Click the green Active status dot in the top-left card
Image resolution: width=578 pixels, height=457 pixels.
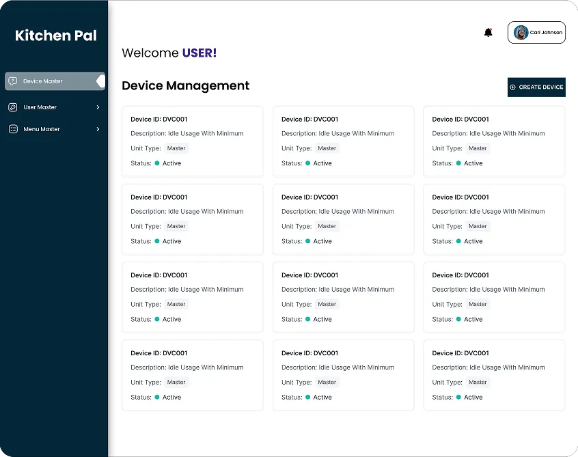coord(156,163)
